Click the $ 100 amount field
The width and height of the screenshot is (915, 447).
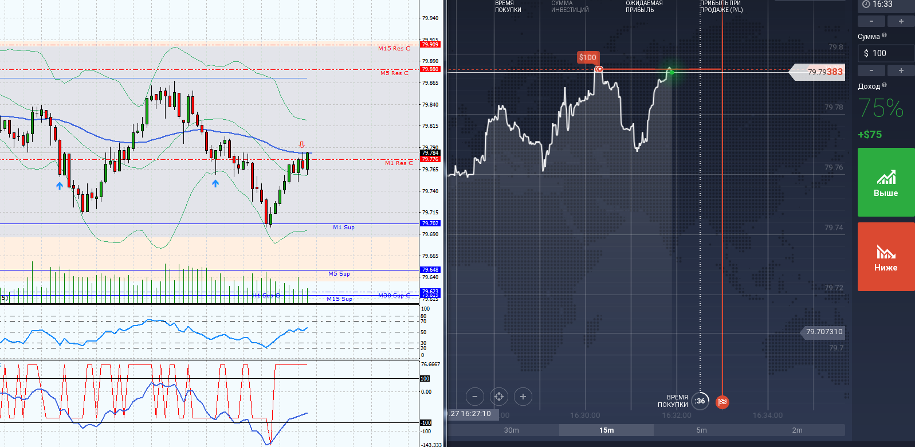click(886, 53)
